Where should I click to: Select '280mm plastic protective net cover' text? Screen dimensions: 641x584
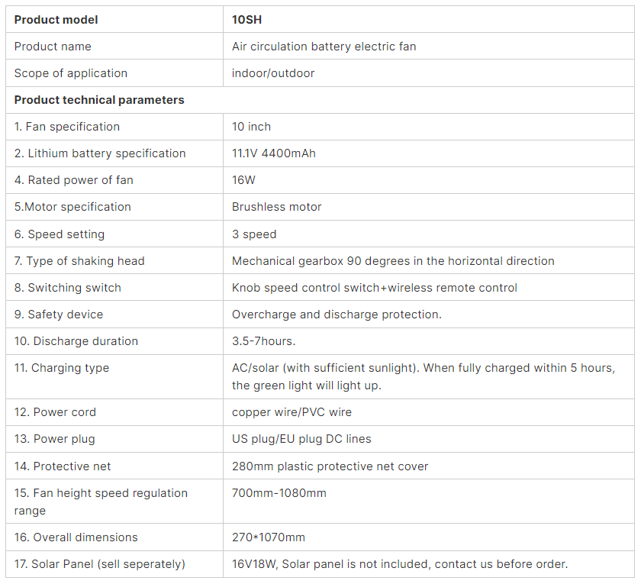tap(330, 466)
